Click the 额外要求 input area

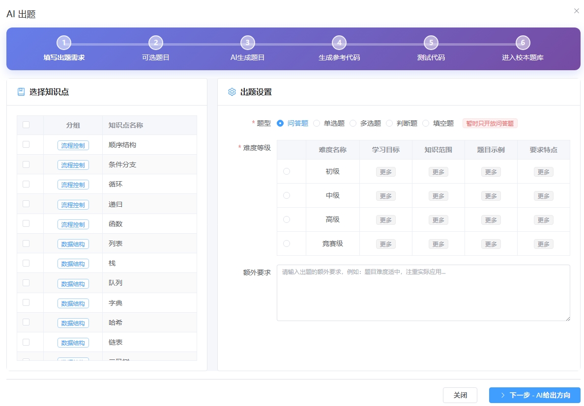[x=423, y=292]
